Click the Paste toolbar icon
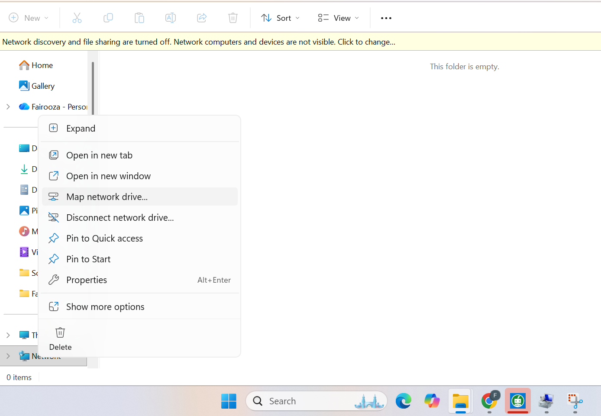This screenshot has width=601, height=416. click(139, 18)
